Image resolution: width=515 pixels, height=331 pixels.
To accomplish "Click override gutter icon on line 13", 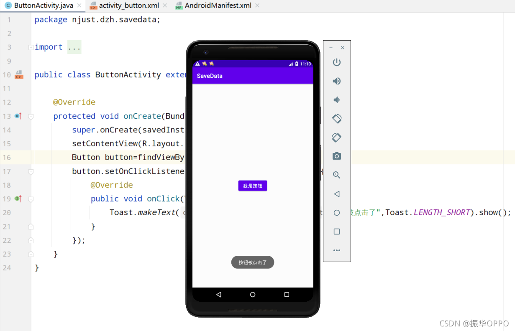I will coord(18,116).
